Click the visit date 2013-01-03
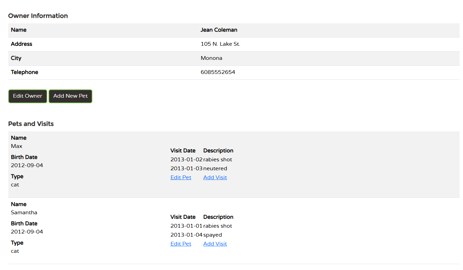This screenshot has width=463, height=270. coord(186,169)
